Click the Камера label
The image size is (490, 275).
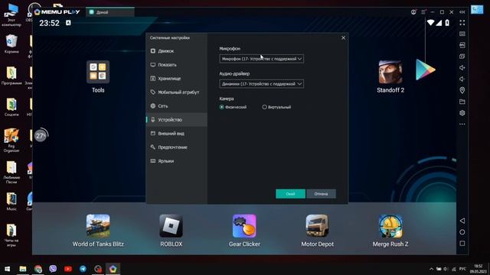[x=227, y=99]
